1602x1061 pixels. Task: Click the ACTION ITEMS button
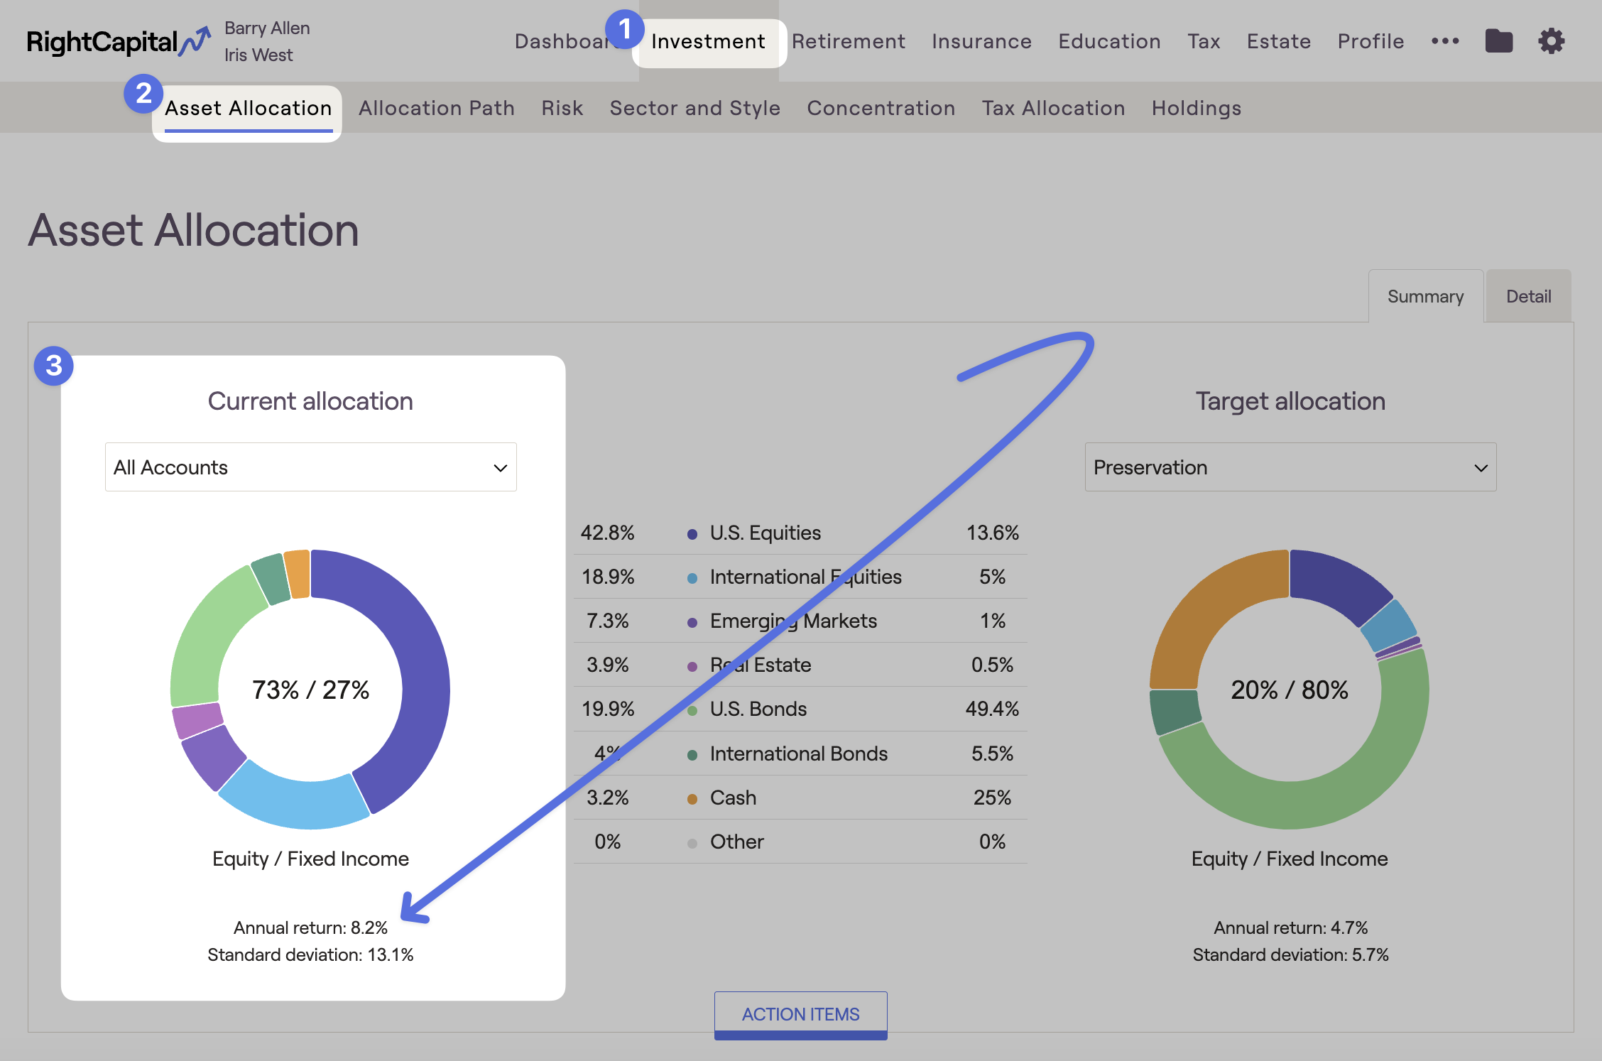point(800,1014)
